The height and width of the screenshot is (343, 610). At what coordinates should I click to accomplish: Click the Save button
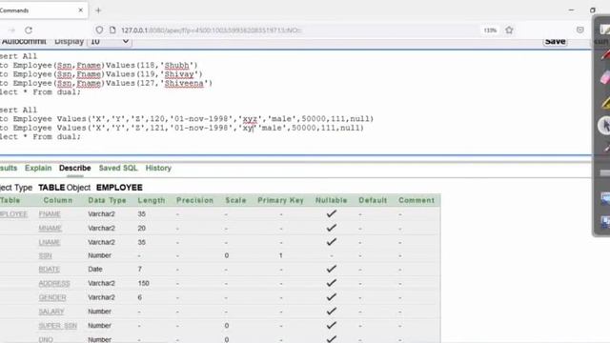click(x=555, y=42)
